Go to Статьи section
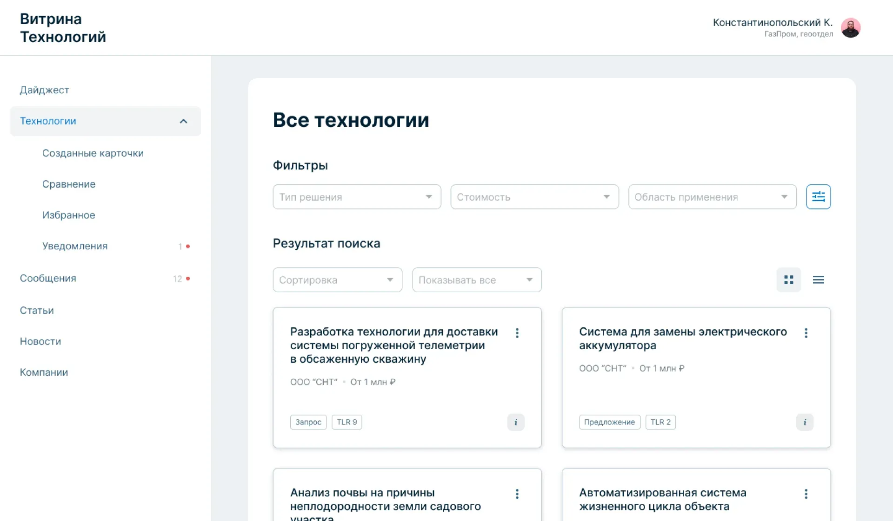The image size is (893, 521). [37, 310]
